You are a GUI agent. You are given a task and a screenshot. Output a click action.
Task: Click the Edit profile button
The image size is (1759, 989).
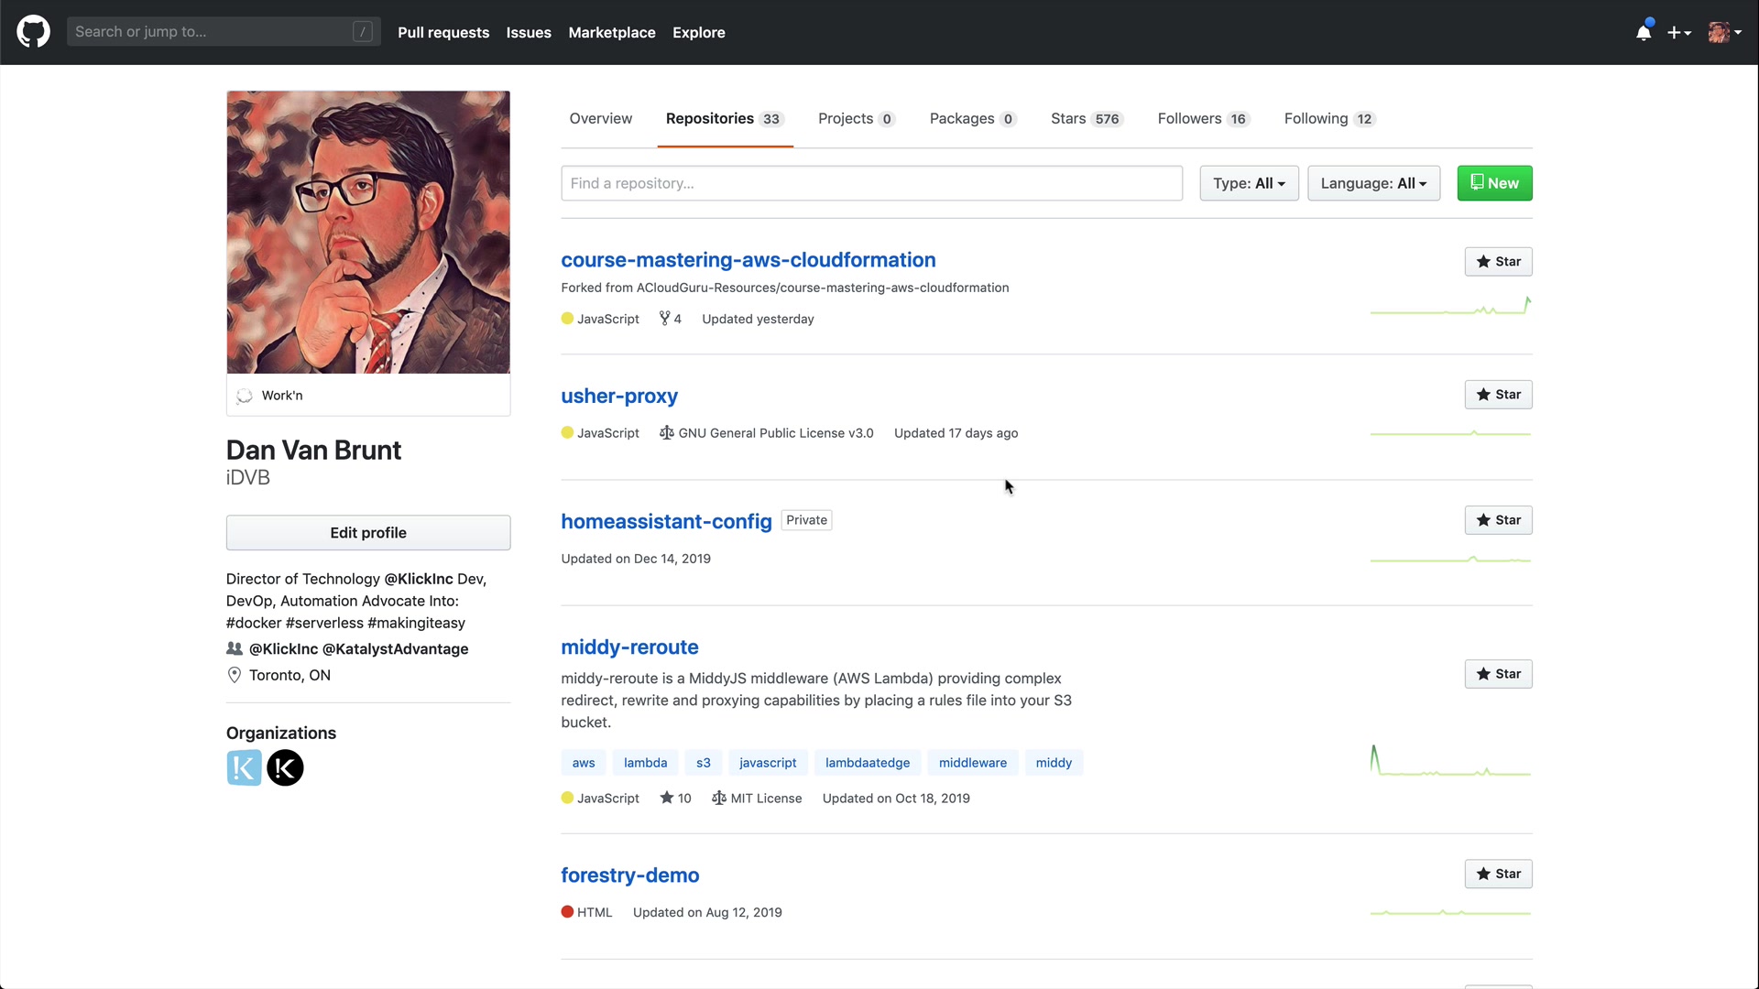(x=368, y=533)
